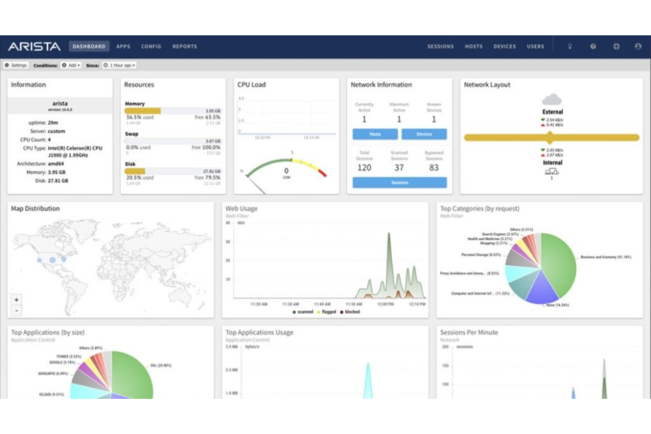
Task: Click the Architecture amd64 value
Action: [x=56, y=164]
